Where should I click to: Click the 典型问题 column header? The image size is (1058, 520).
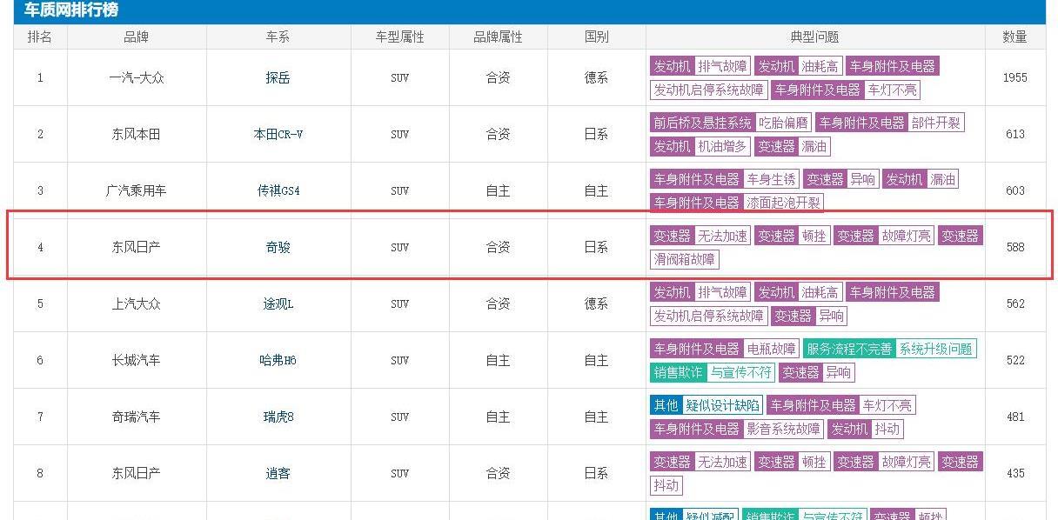coord(814,37)
